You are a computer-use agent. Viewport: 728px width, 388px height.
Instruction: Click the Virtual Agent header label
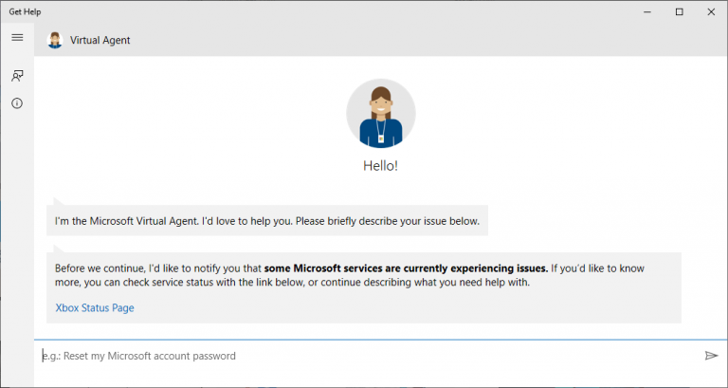coord(100,40)
